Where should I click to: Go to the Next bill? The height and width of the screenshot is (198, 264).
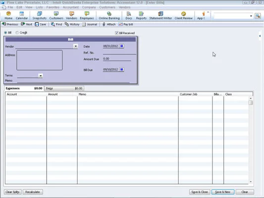click(26, 24)
